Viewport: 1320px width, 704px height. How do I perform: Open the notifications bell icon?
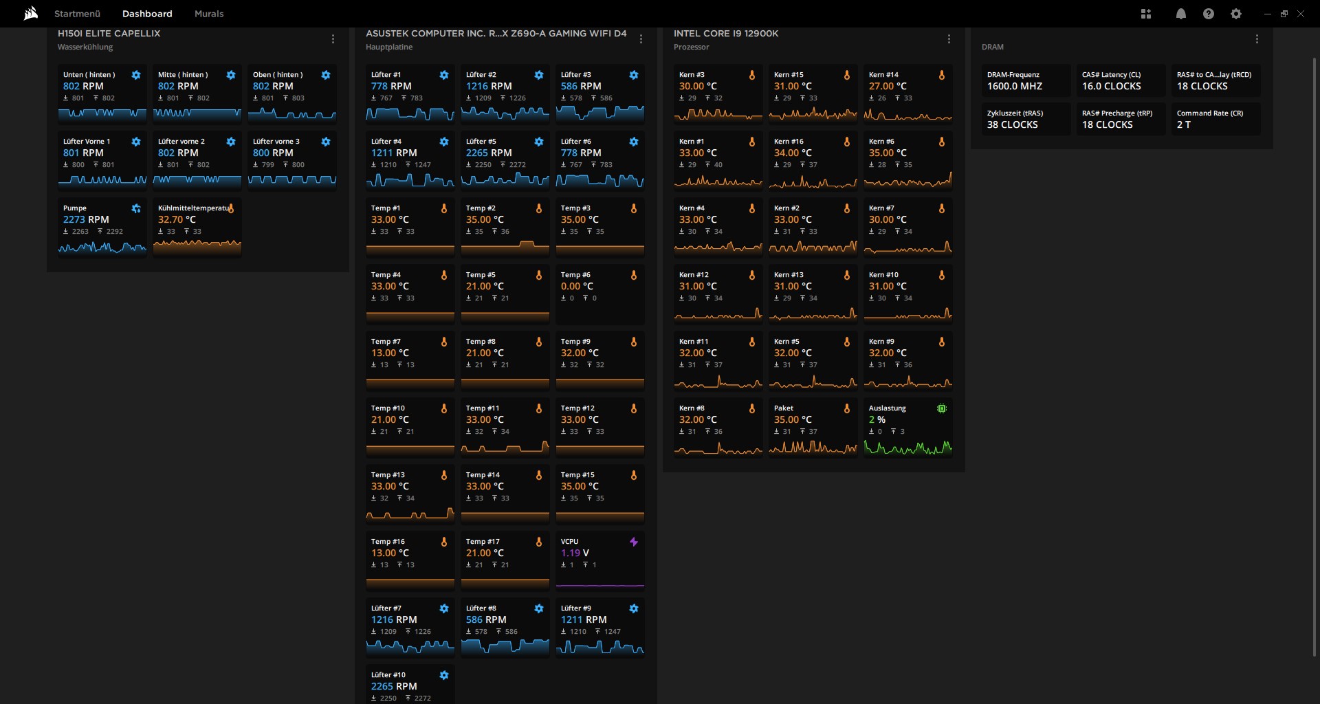[x=1180, y=13]
